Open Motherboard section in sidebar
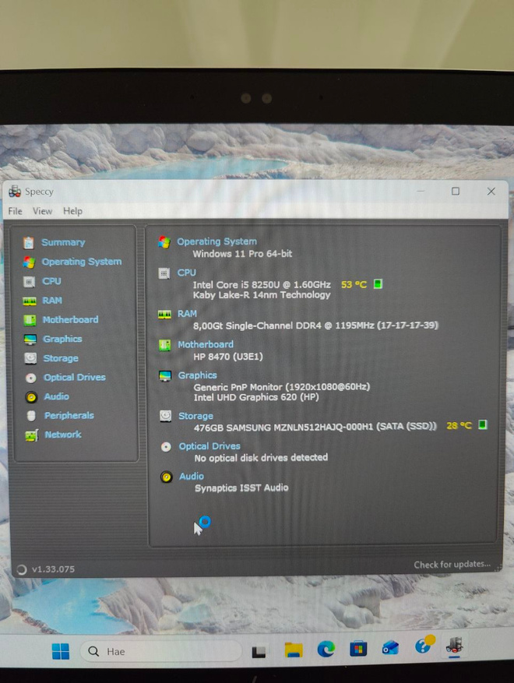The width and height of the screenshot is (514, 683). point(70,320)
